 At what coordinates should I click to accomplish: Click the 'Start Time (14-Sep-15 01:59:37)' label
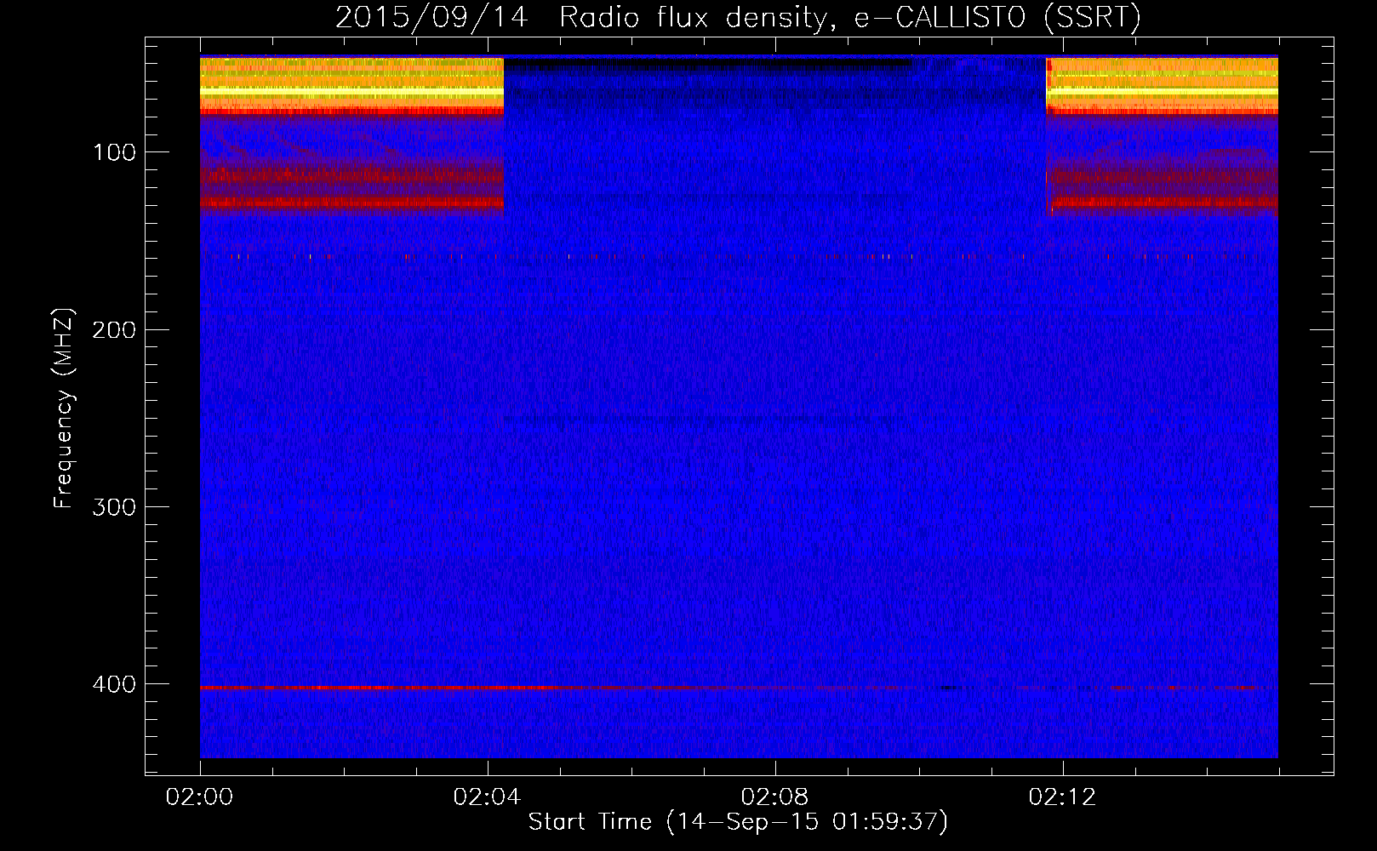(x=738, y=822)
